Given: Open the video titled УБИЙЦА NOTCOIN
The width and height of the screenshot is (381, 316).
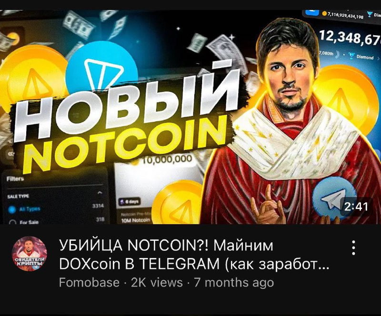Looking at the screenshot, I should [193, 255].
